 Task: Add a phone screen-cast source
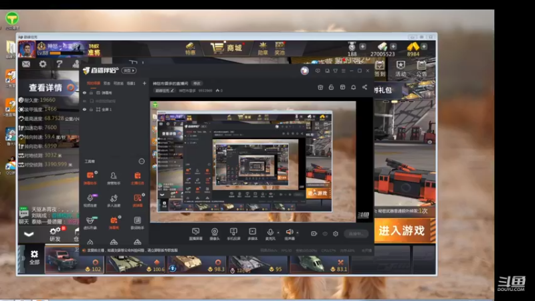point(233,233)
